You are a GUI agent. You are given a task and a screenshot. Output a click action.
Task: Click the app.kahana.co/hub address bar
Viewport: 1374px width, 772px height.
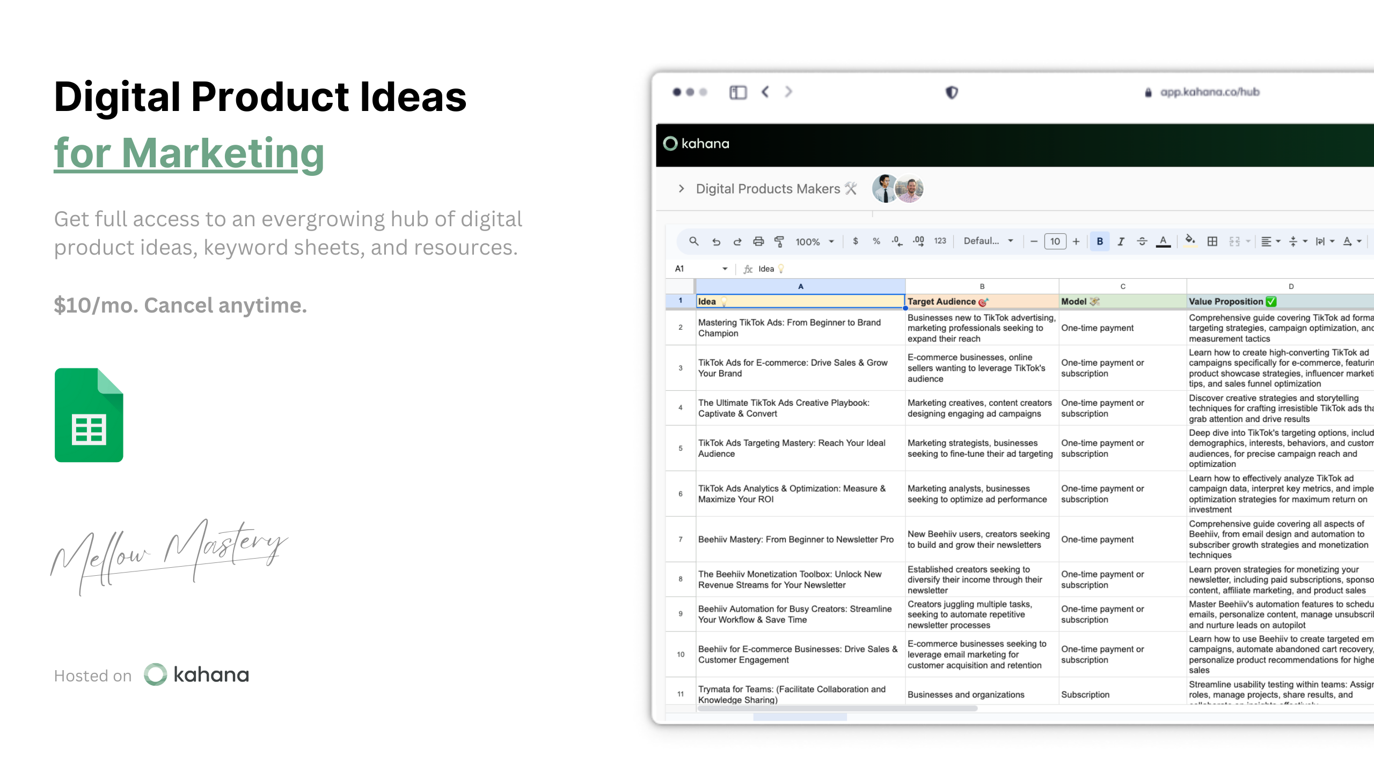pyautogui.click(x=1202, y=92)
